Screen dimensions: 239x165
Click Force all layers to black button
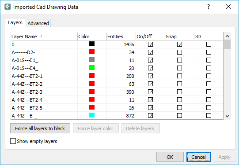coord(40,128)
